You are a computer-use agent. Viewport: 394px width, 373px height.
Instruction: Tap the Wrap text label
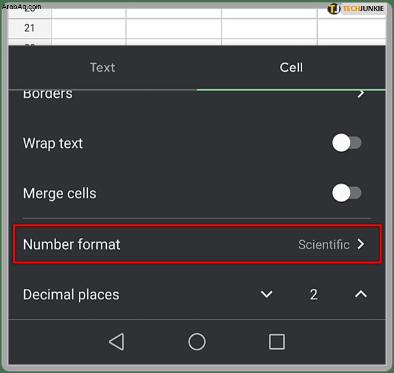point(53,143)
